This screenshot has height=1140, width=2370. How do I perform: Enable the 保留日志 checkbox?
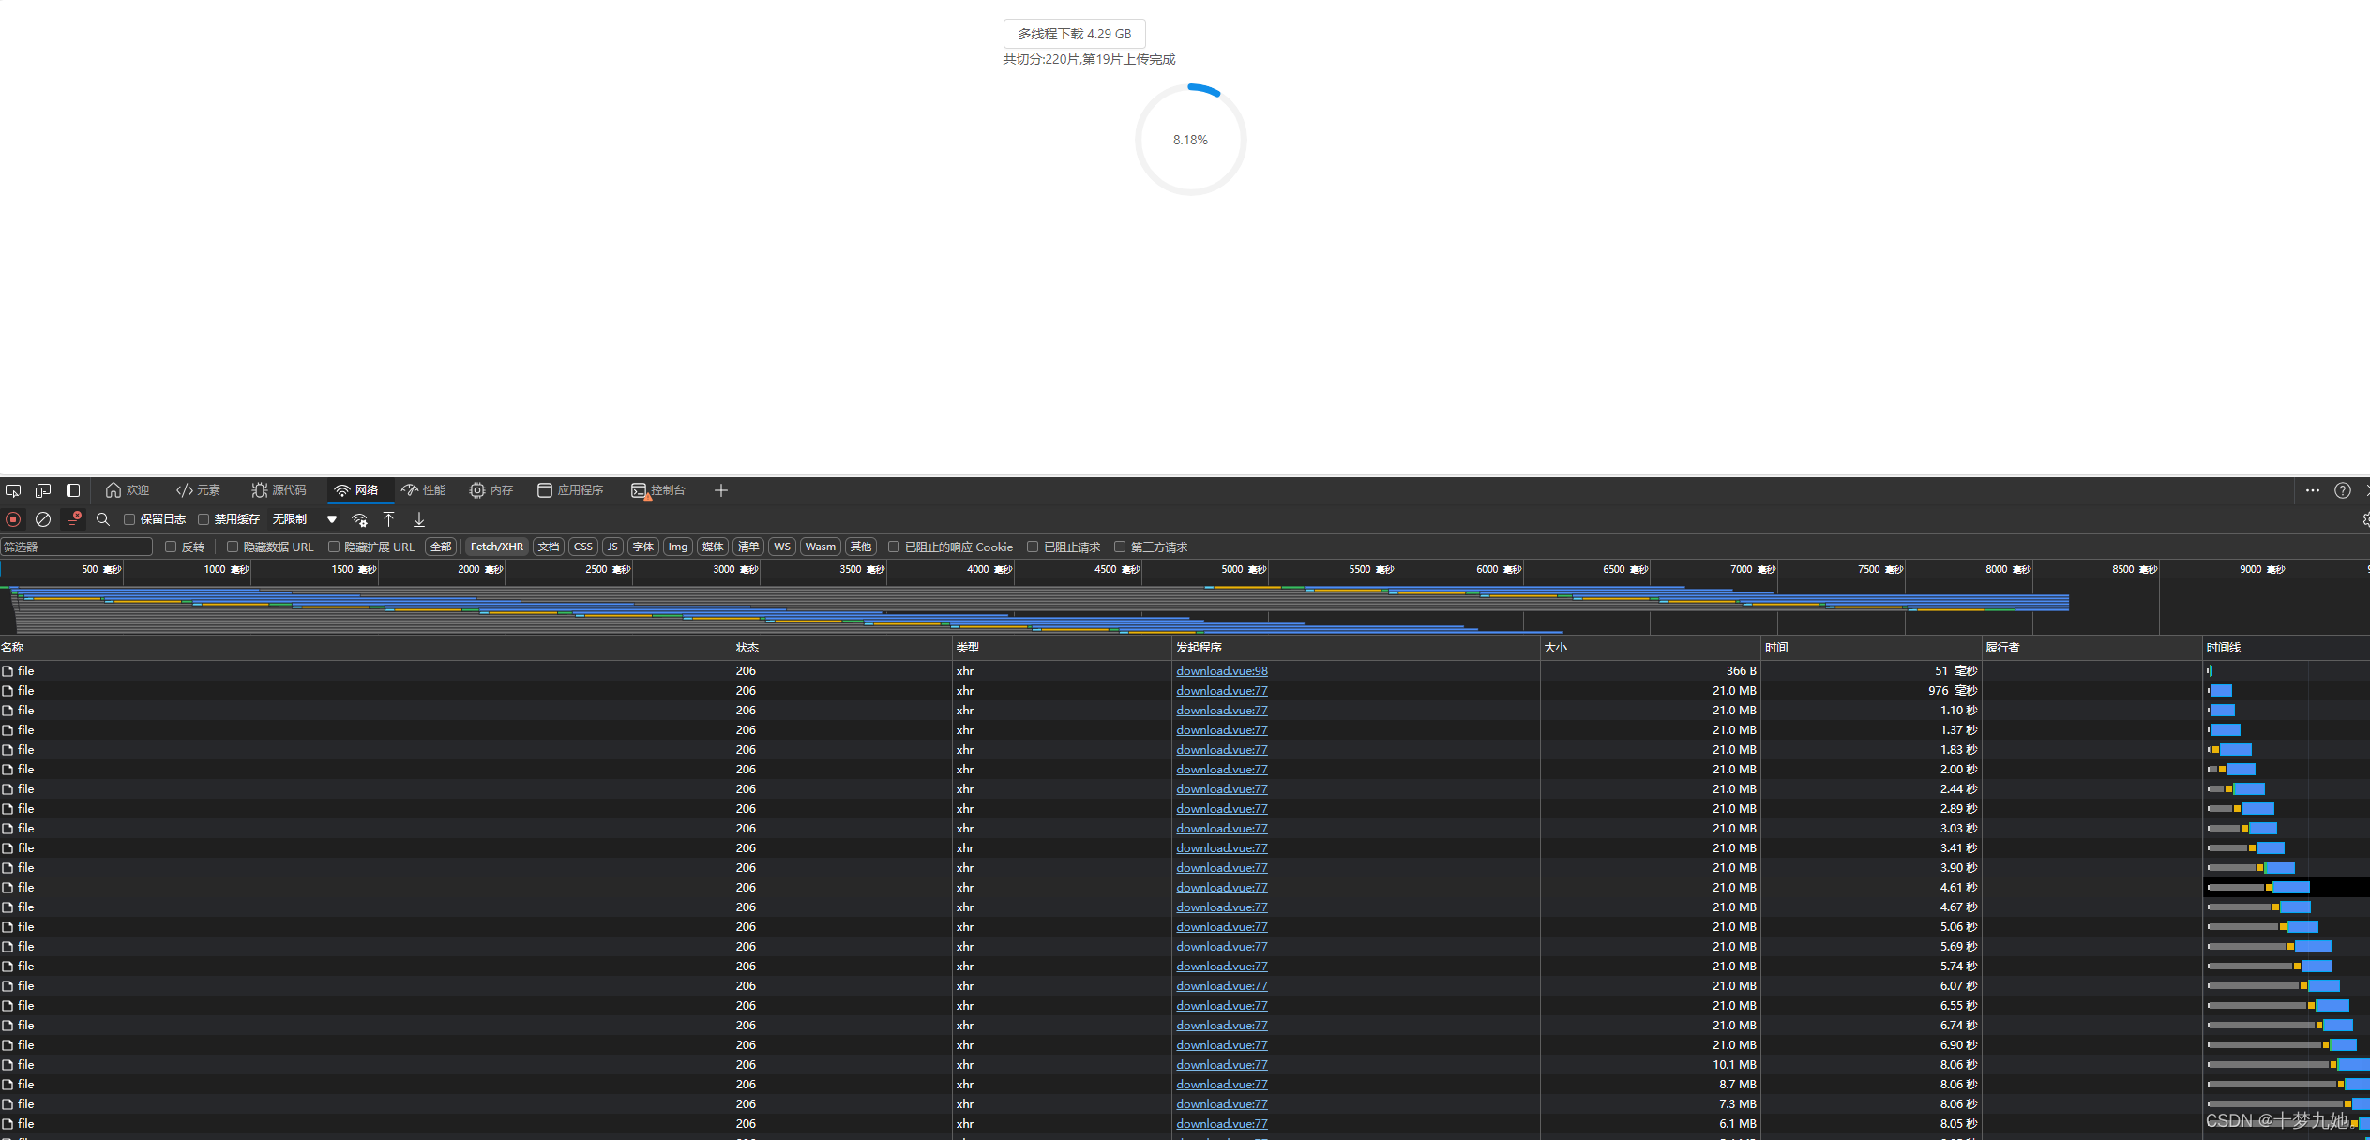[129, 519]
